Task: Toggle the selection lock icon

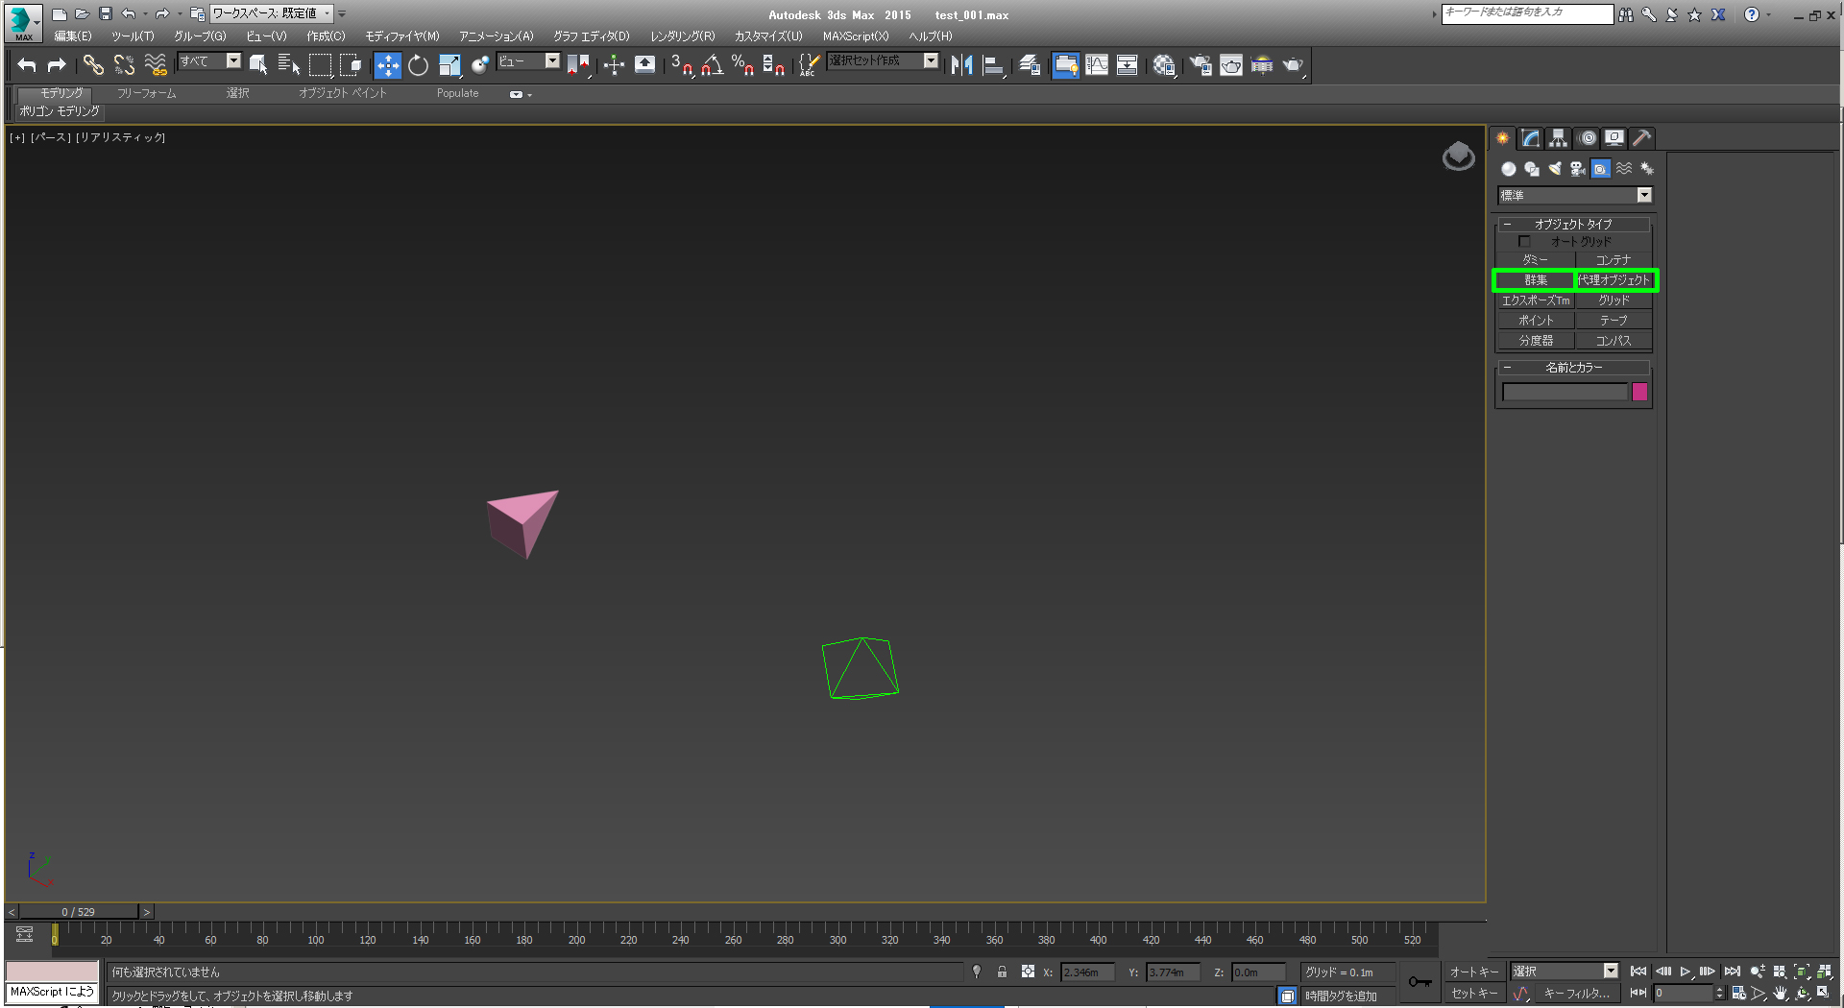Action: 1002,972
